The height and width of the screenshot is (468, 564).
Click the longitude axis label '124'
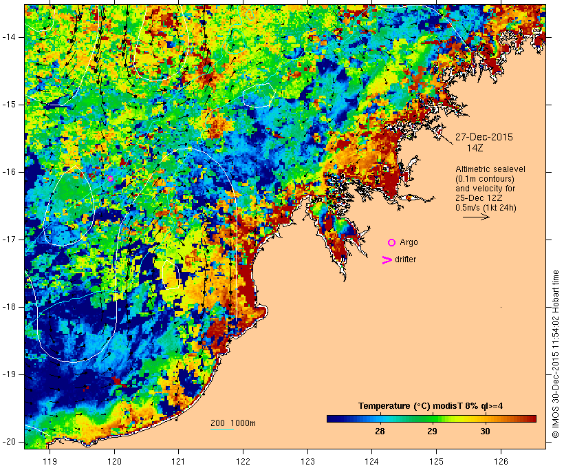click(372, 462)
